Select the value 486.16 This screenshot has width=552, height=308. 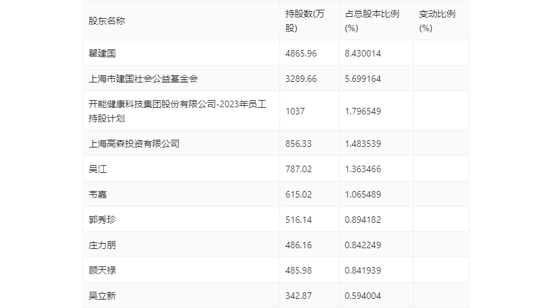pyautogui.click(x=299, y=245)
